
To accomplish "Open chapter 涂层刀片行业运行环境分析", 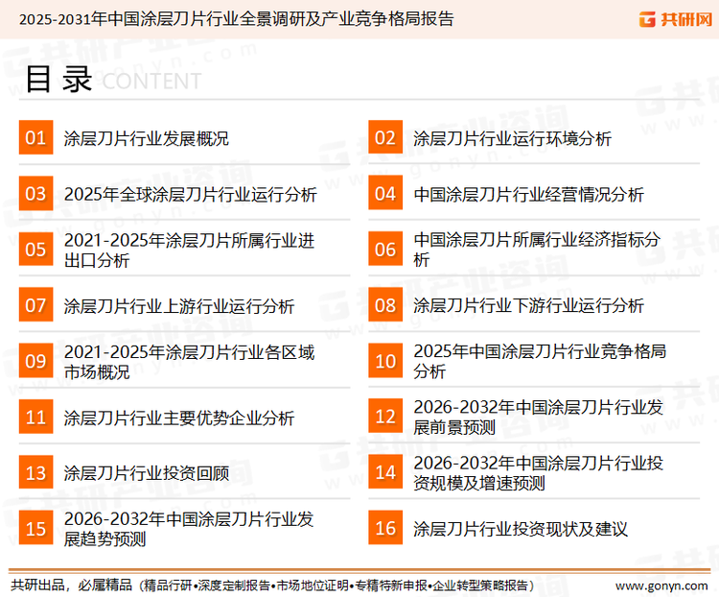I will point(512,139).
